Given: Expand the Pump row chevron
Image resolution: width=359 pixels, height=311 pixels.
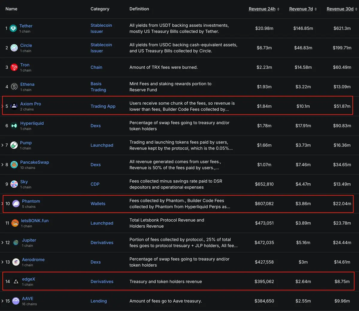Looking at the screenshot, I should coord(2,145).
